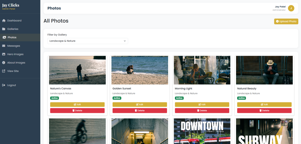This screenshot has width=301, height=144.
Task: Delete the Golden Sunset photo
Action: [x=140, y=110]
